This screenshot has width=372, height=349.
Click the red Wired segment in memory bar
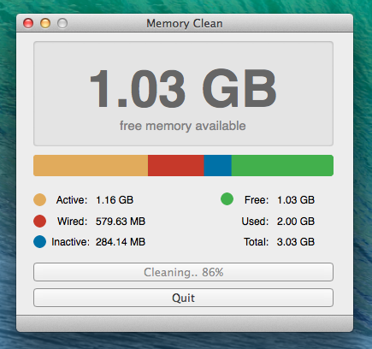pos(176,165)
